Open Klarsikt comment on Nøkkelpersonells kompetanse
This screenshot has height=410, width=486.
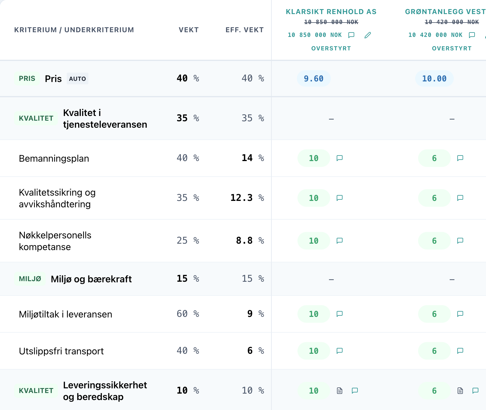click(340, 241)
